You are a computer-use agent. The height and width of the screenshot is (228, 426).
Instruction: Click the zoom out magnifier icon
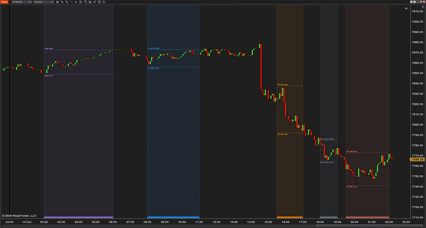[71, 2]
